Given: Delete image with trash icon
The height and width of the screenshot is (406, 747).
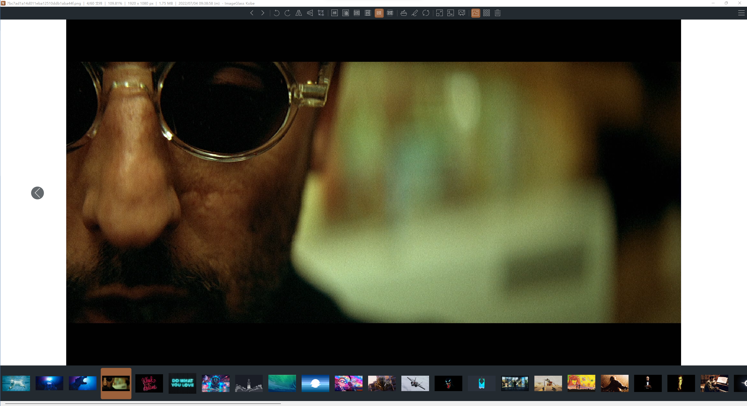Looking at the screenshot, I should [x=498, y=13].
